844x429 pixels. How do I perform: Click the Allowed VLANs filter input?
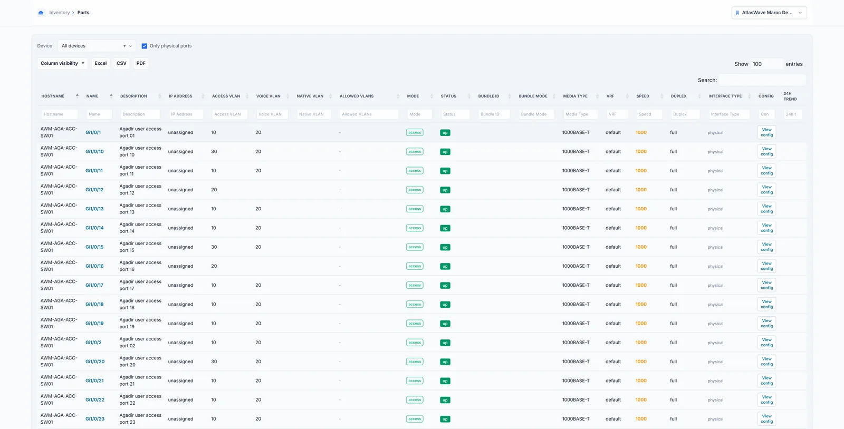tap(369, 114)
